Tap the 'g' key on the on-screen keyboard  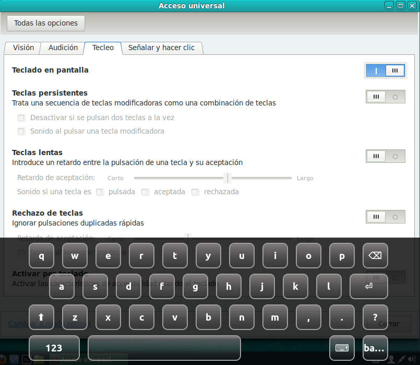click(195, 286)
